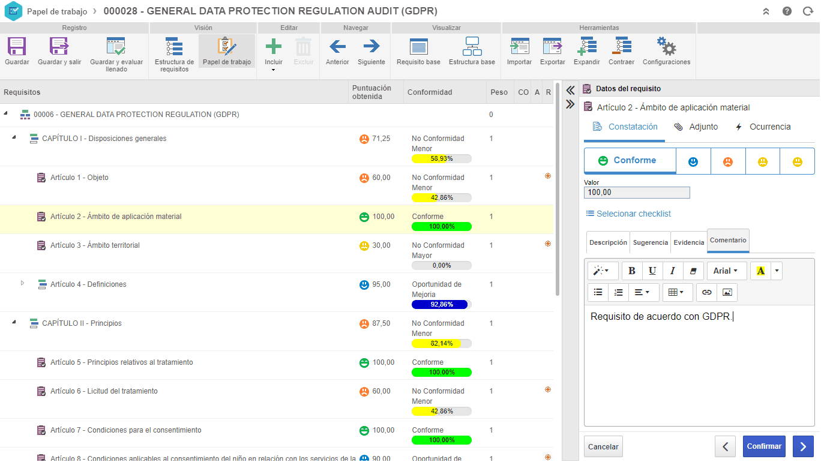Select the Conforme rating option

coord(630,161)
